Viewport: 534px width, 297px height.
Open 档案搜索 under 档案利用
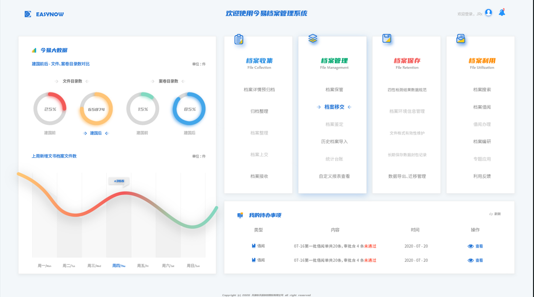(482, 89)
